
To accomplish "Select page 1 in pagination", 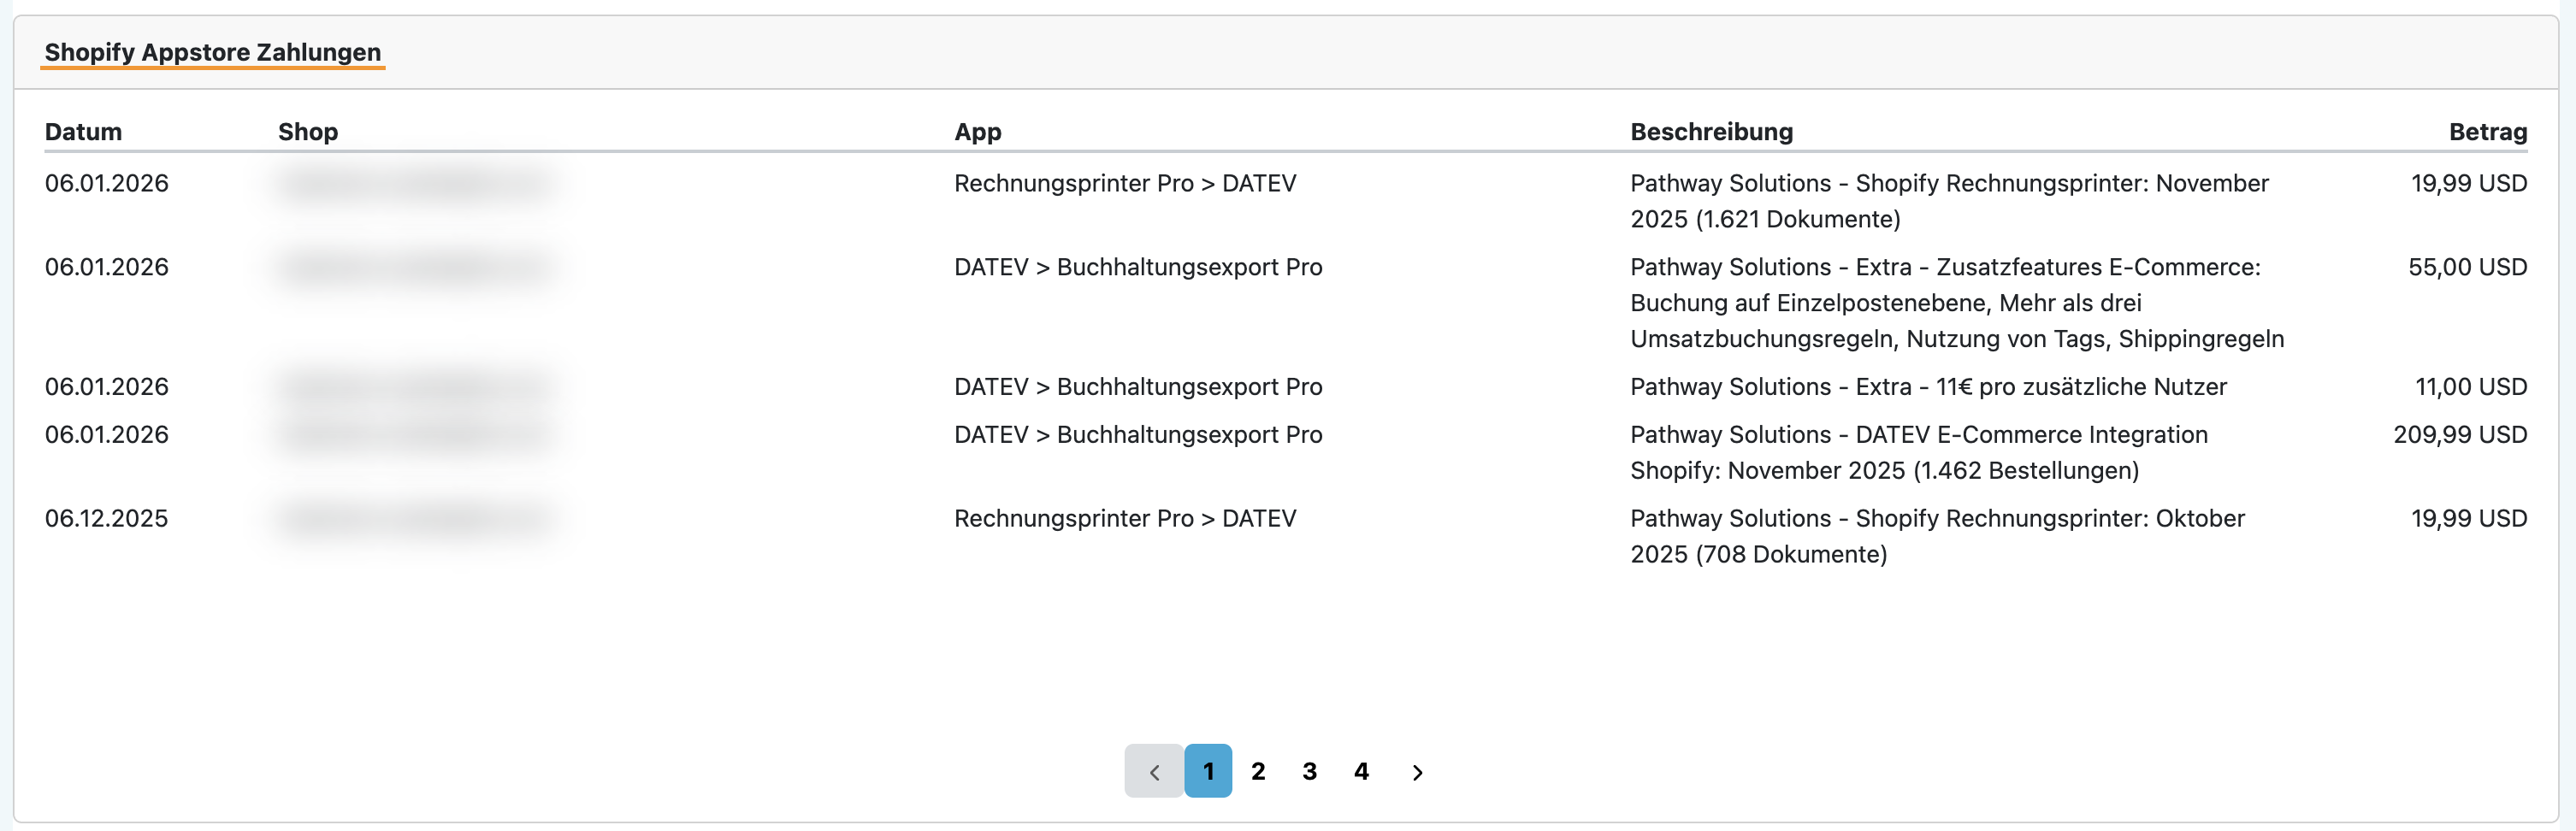I will 1208,772.
